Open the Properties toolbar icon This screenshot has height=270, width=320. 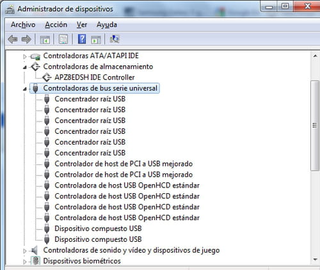[x=63, y=39]
